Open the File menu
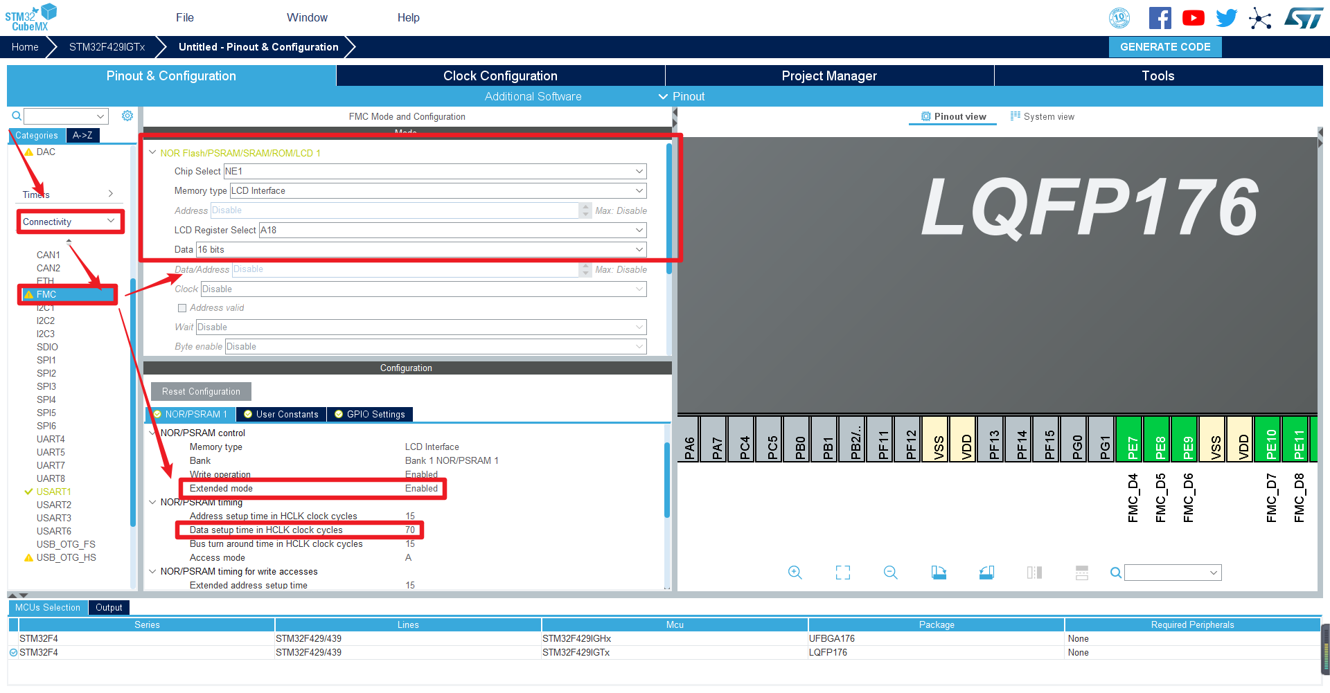This screenshot has width=1330, height=693. click(185, 17)
